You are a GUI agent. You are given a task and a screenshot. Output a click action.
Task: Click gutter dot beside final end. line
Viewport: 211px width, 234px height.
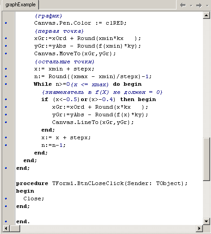pos(6,221)
